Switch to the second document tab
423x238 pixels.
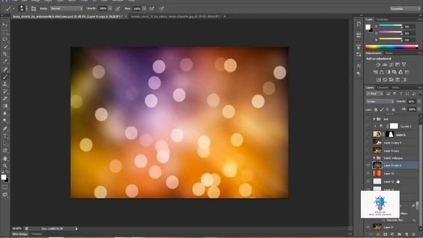pyautogui.click(x=176, y=17)
